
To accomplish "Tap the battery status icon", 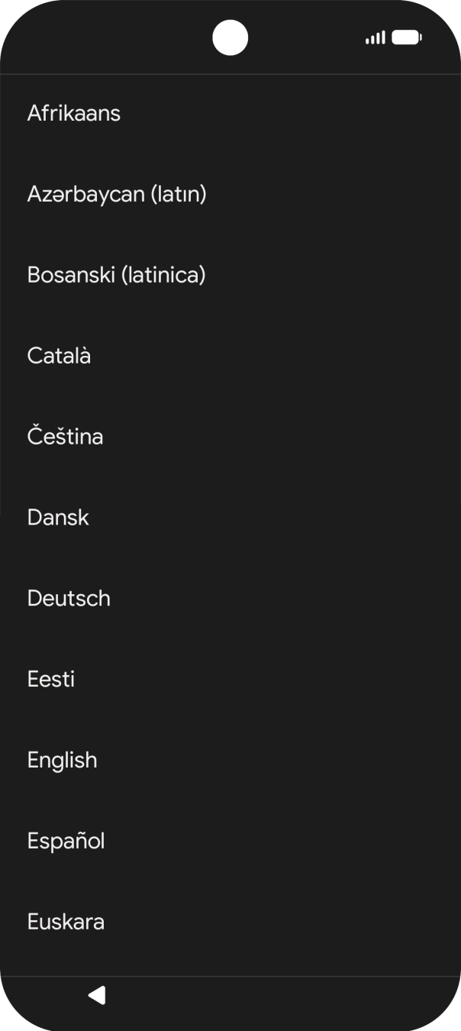I will tap(407, 37).
